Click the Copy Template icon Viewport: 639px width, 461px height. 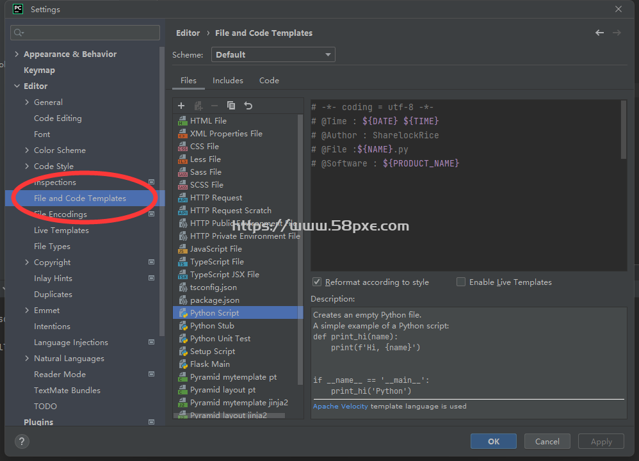click(231, 106)
